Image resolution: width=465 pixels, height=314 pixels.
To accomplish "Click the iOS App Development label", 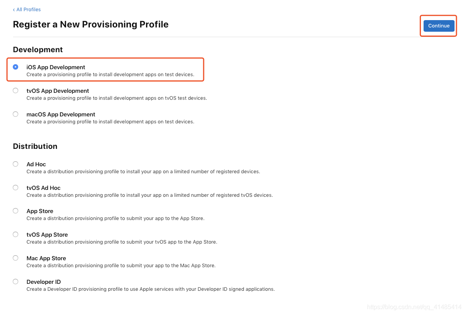I will [56, 67].
